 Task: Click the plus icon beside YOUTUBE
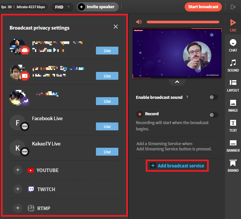coord(18,170)
